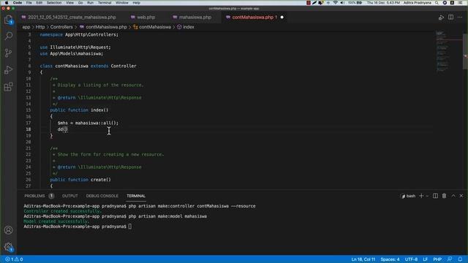Split the terminal panel
The width and height of the screenshot is (468, 263).
pos(436,196)
